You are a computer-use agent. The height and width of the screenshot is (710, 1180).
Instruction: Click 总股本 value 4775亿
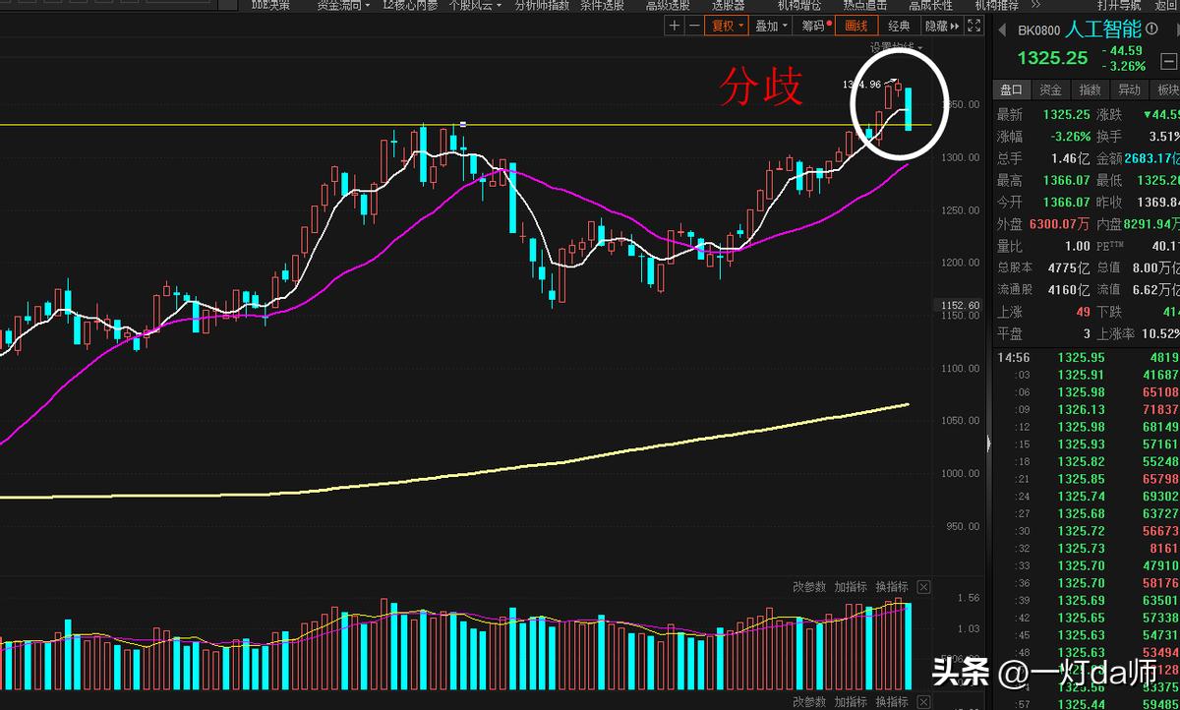click(x=1068, y=267)
